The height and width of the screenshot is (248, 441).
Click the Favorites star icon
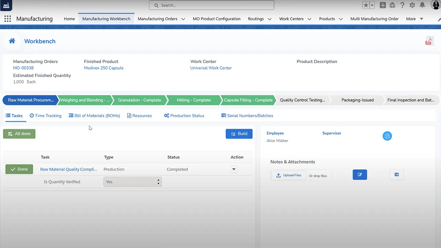(366, 5)
